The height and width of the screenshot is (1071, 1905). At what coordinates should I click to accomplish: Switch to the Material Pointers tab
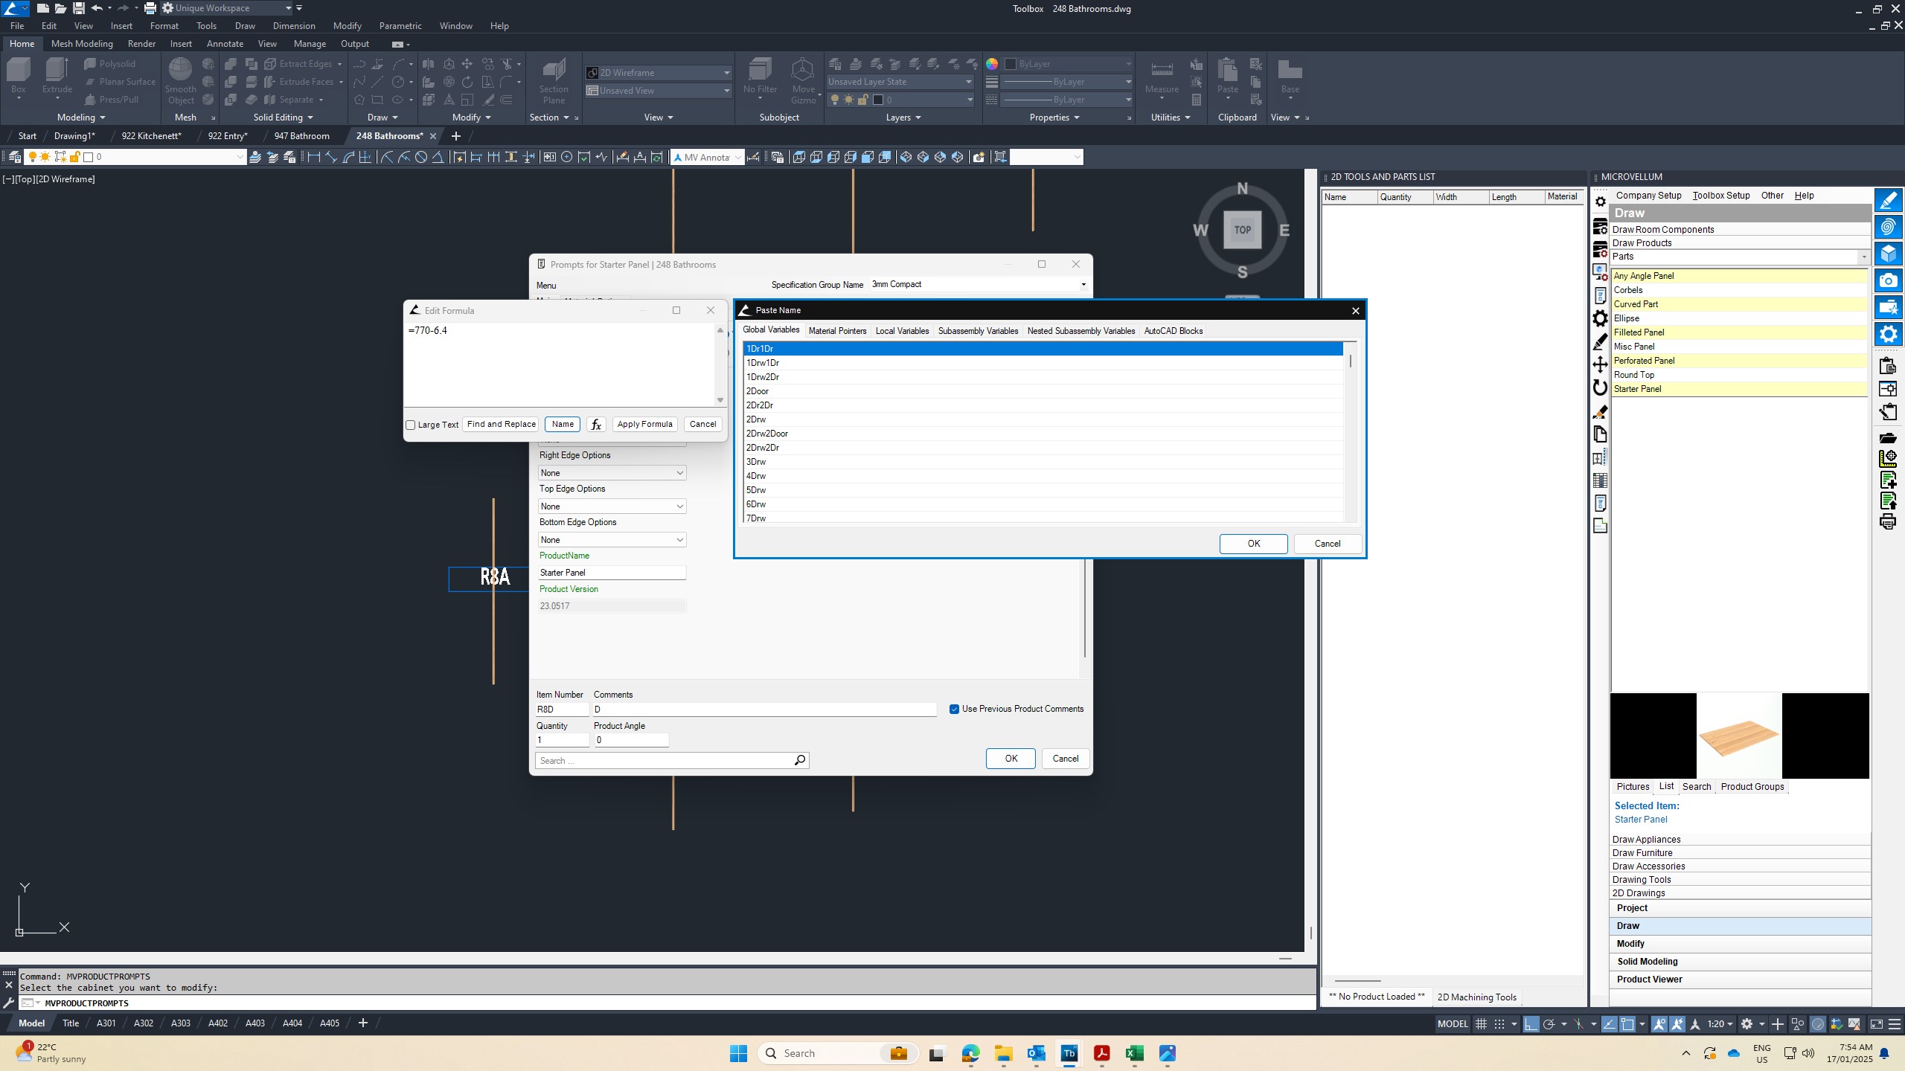pyautogui.click(x=837, y=331)
